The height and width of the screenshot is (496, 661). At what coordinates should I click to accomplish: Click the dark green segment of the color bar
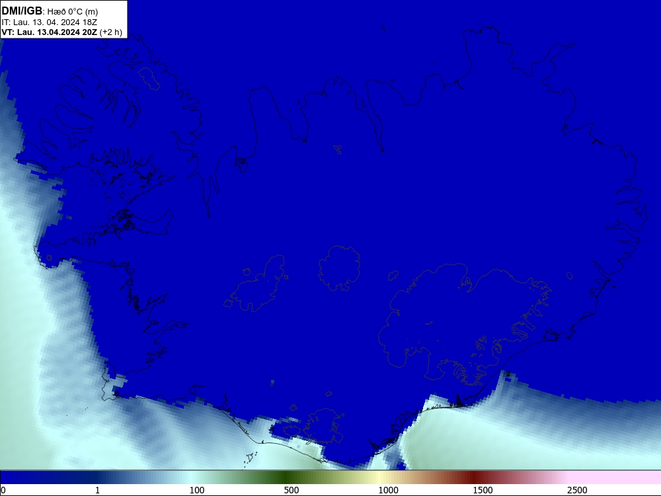pyautogui.click(x=287, y=477)
